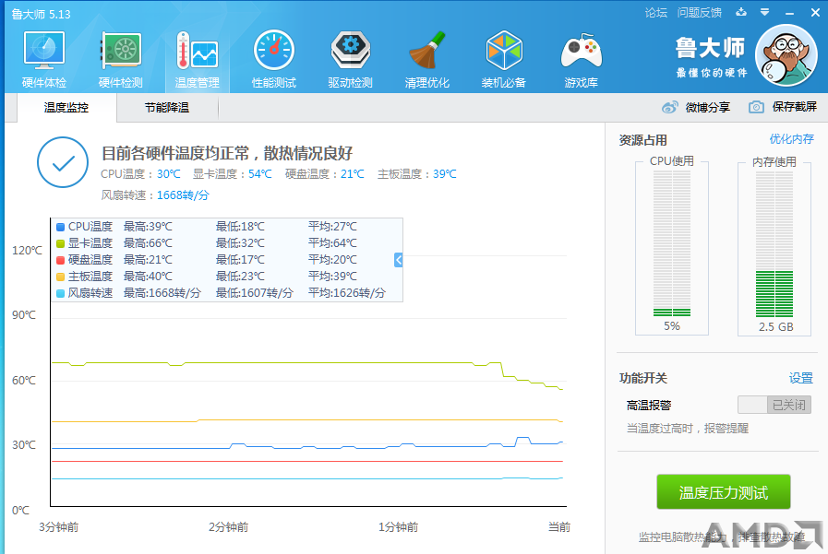
Task: Collapse the temperature legend panel arrow
Action: (398, 260)
